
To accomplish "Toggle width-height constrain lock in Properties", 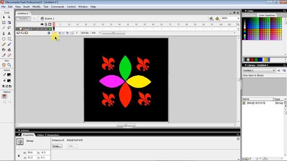I will (19, 155).
